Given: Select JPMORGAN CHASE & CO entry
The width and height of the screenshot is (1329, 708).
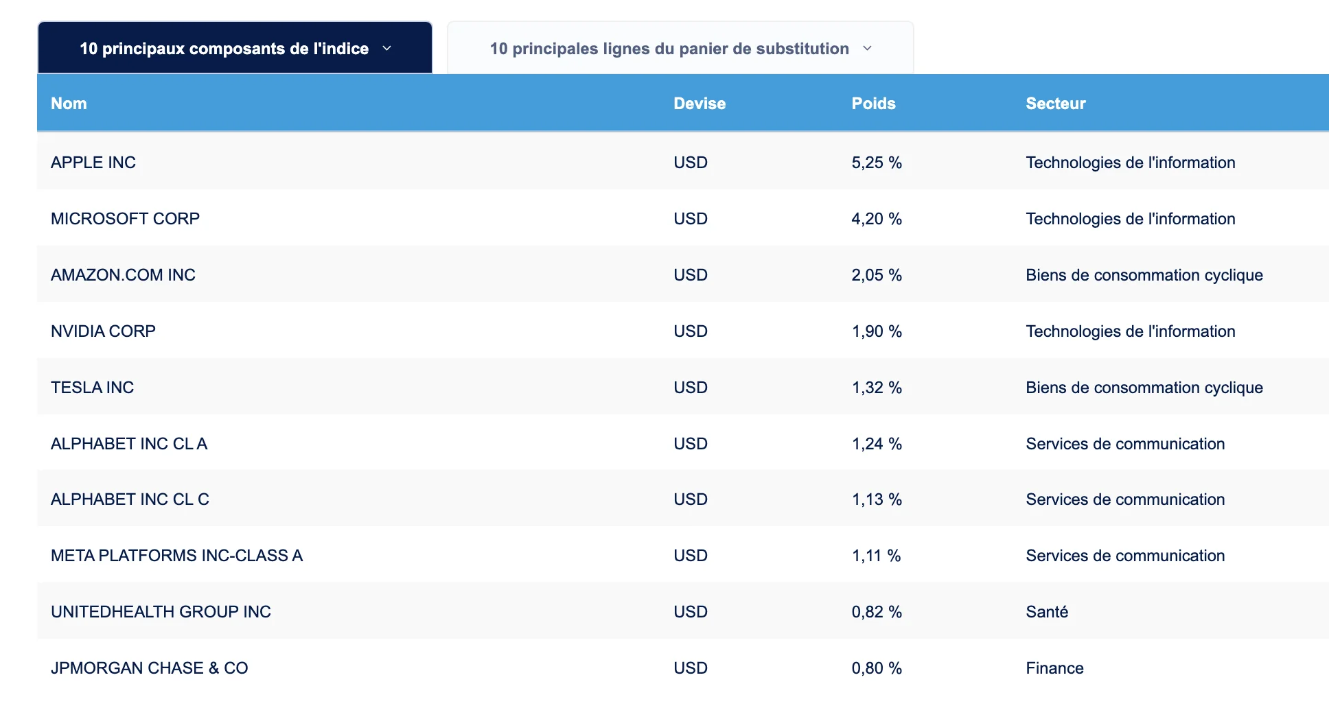Looking at the screenshot, I should point(149,668).
